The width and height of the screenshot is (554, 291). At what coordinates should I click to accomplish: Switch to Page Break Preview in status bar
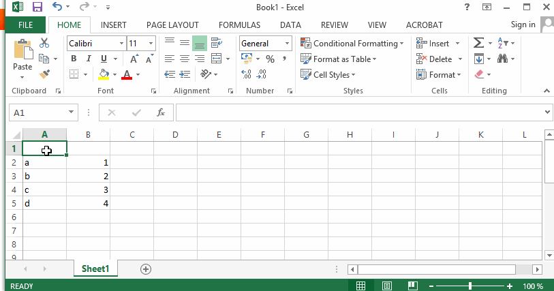(x=413, y=286)
